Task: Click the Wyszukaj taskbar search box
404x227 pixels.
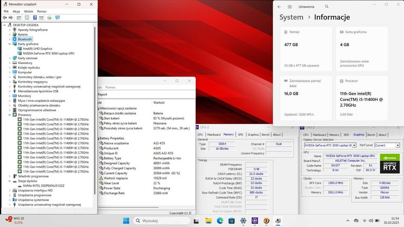Action: 162,221
